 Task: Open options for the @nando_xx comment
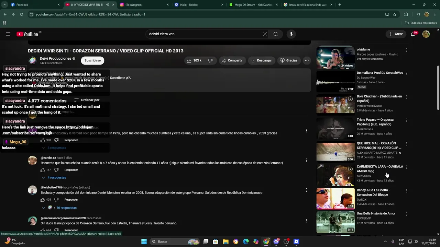(306, 160)
